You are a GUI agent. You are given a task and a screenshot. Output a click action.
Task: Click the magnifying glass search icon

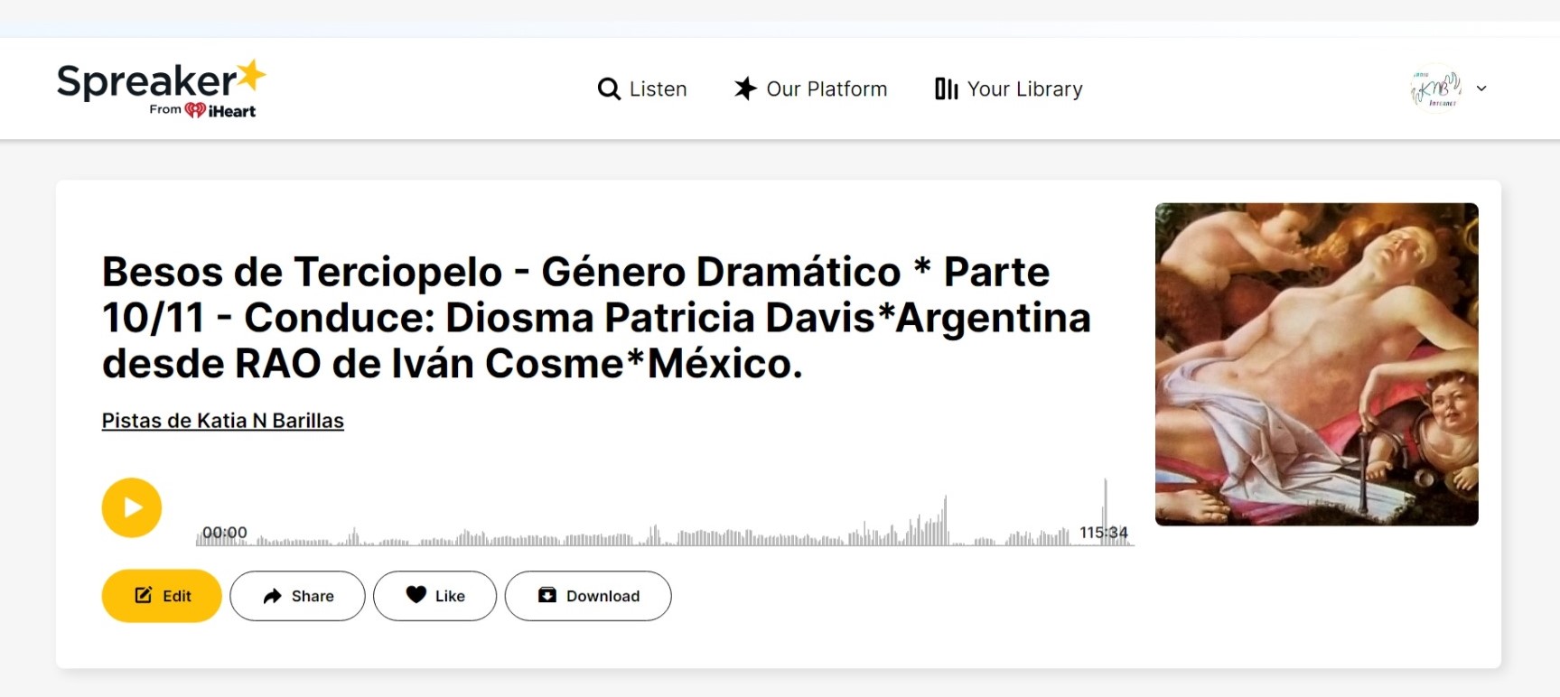(x=609, y=88)
